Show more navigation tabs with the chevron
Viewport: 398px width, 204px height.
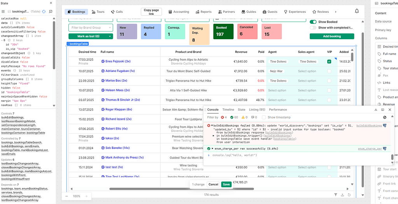click(335, 12)
